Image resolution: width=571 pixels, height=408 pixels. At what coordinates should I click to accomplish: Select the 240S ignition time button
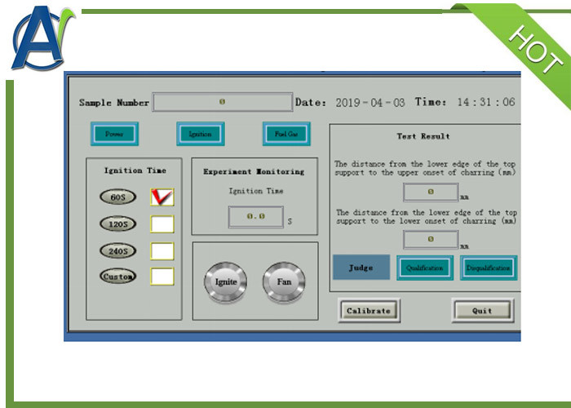(117, 251)
